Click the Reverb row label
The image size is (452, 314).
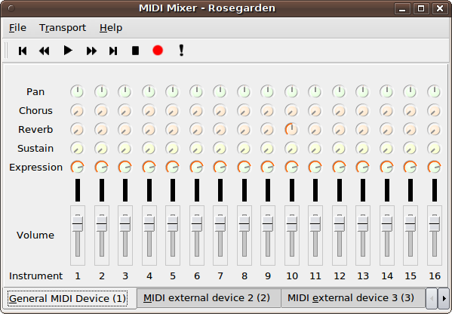tap(35, 130)
